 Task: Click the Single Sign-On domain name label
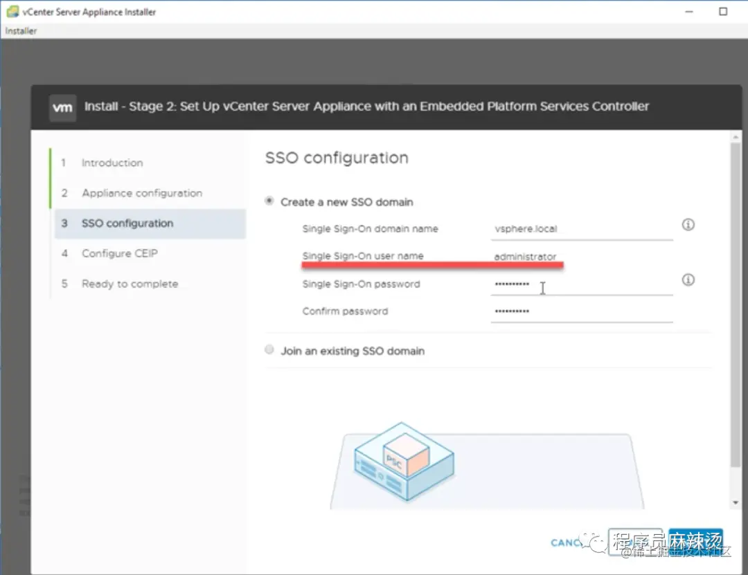pyautogui.click(x=370, y=229)
